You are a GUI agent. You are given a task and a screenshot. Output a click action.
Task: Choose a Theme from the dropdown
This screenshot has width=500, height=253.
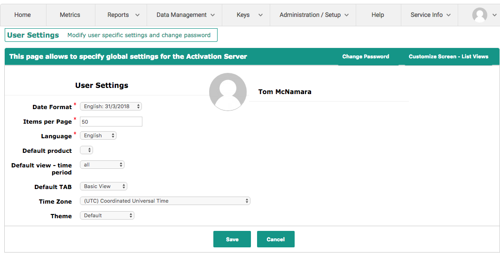click(x=107, y=215)
